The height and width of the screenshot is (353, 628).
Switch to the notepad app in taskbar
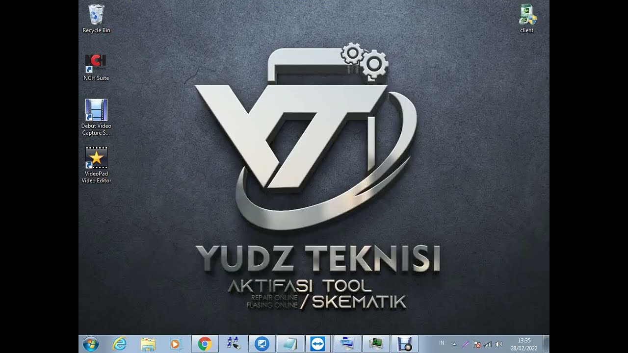290,344
